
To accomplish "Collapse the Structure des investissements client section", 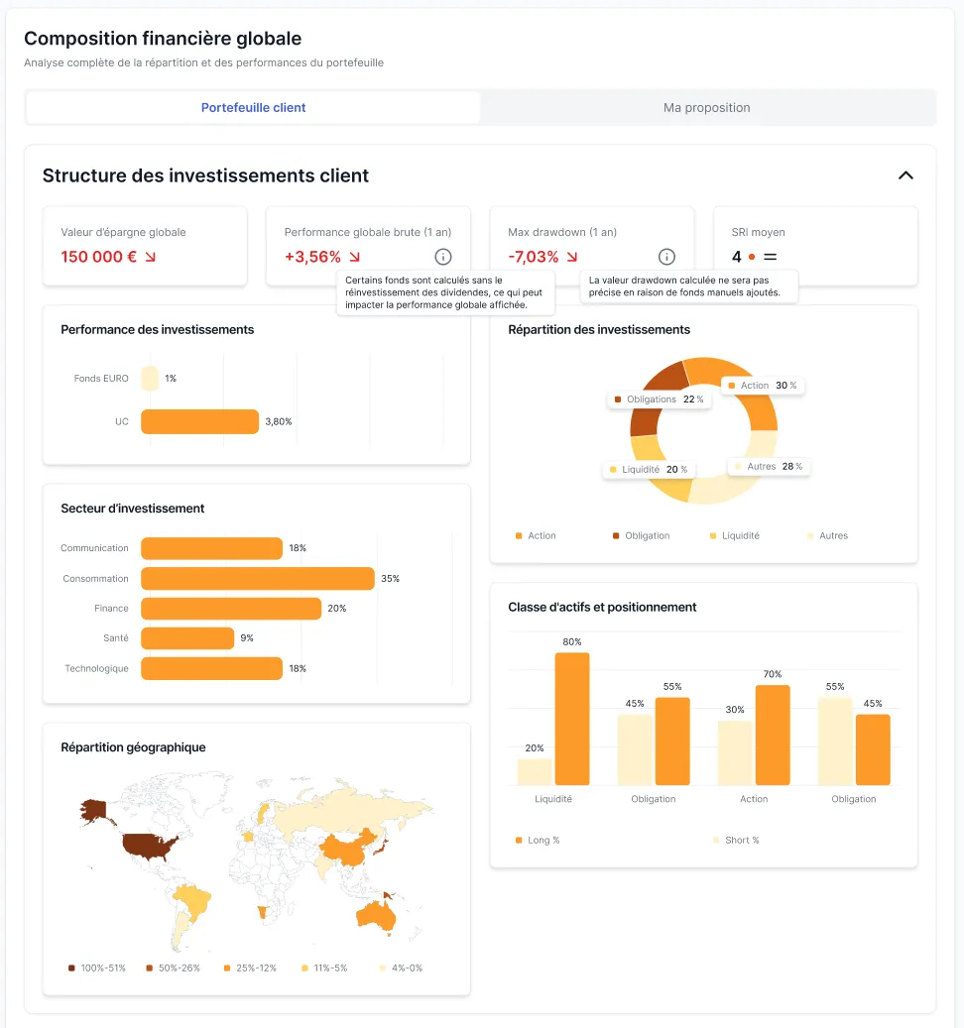I will coord(904,175).
